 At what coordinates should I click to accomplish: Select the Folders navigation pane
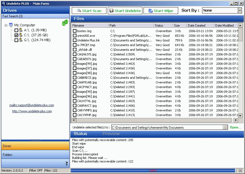tap(35, 155)
